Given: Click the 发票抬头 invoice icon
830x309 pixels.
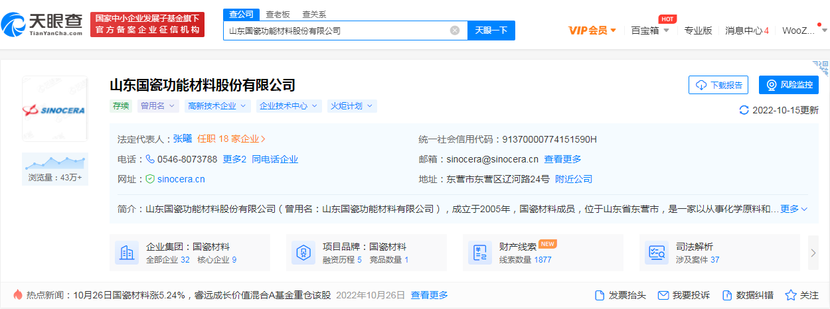Looking at the screenshot, I should (599, 295).
